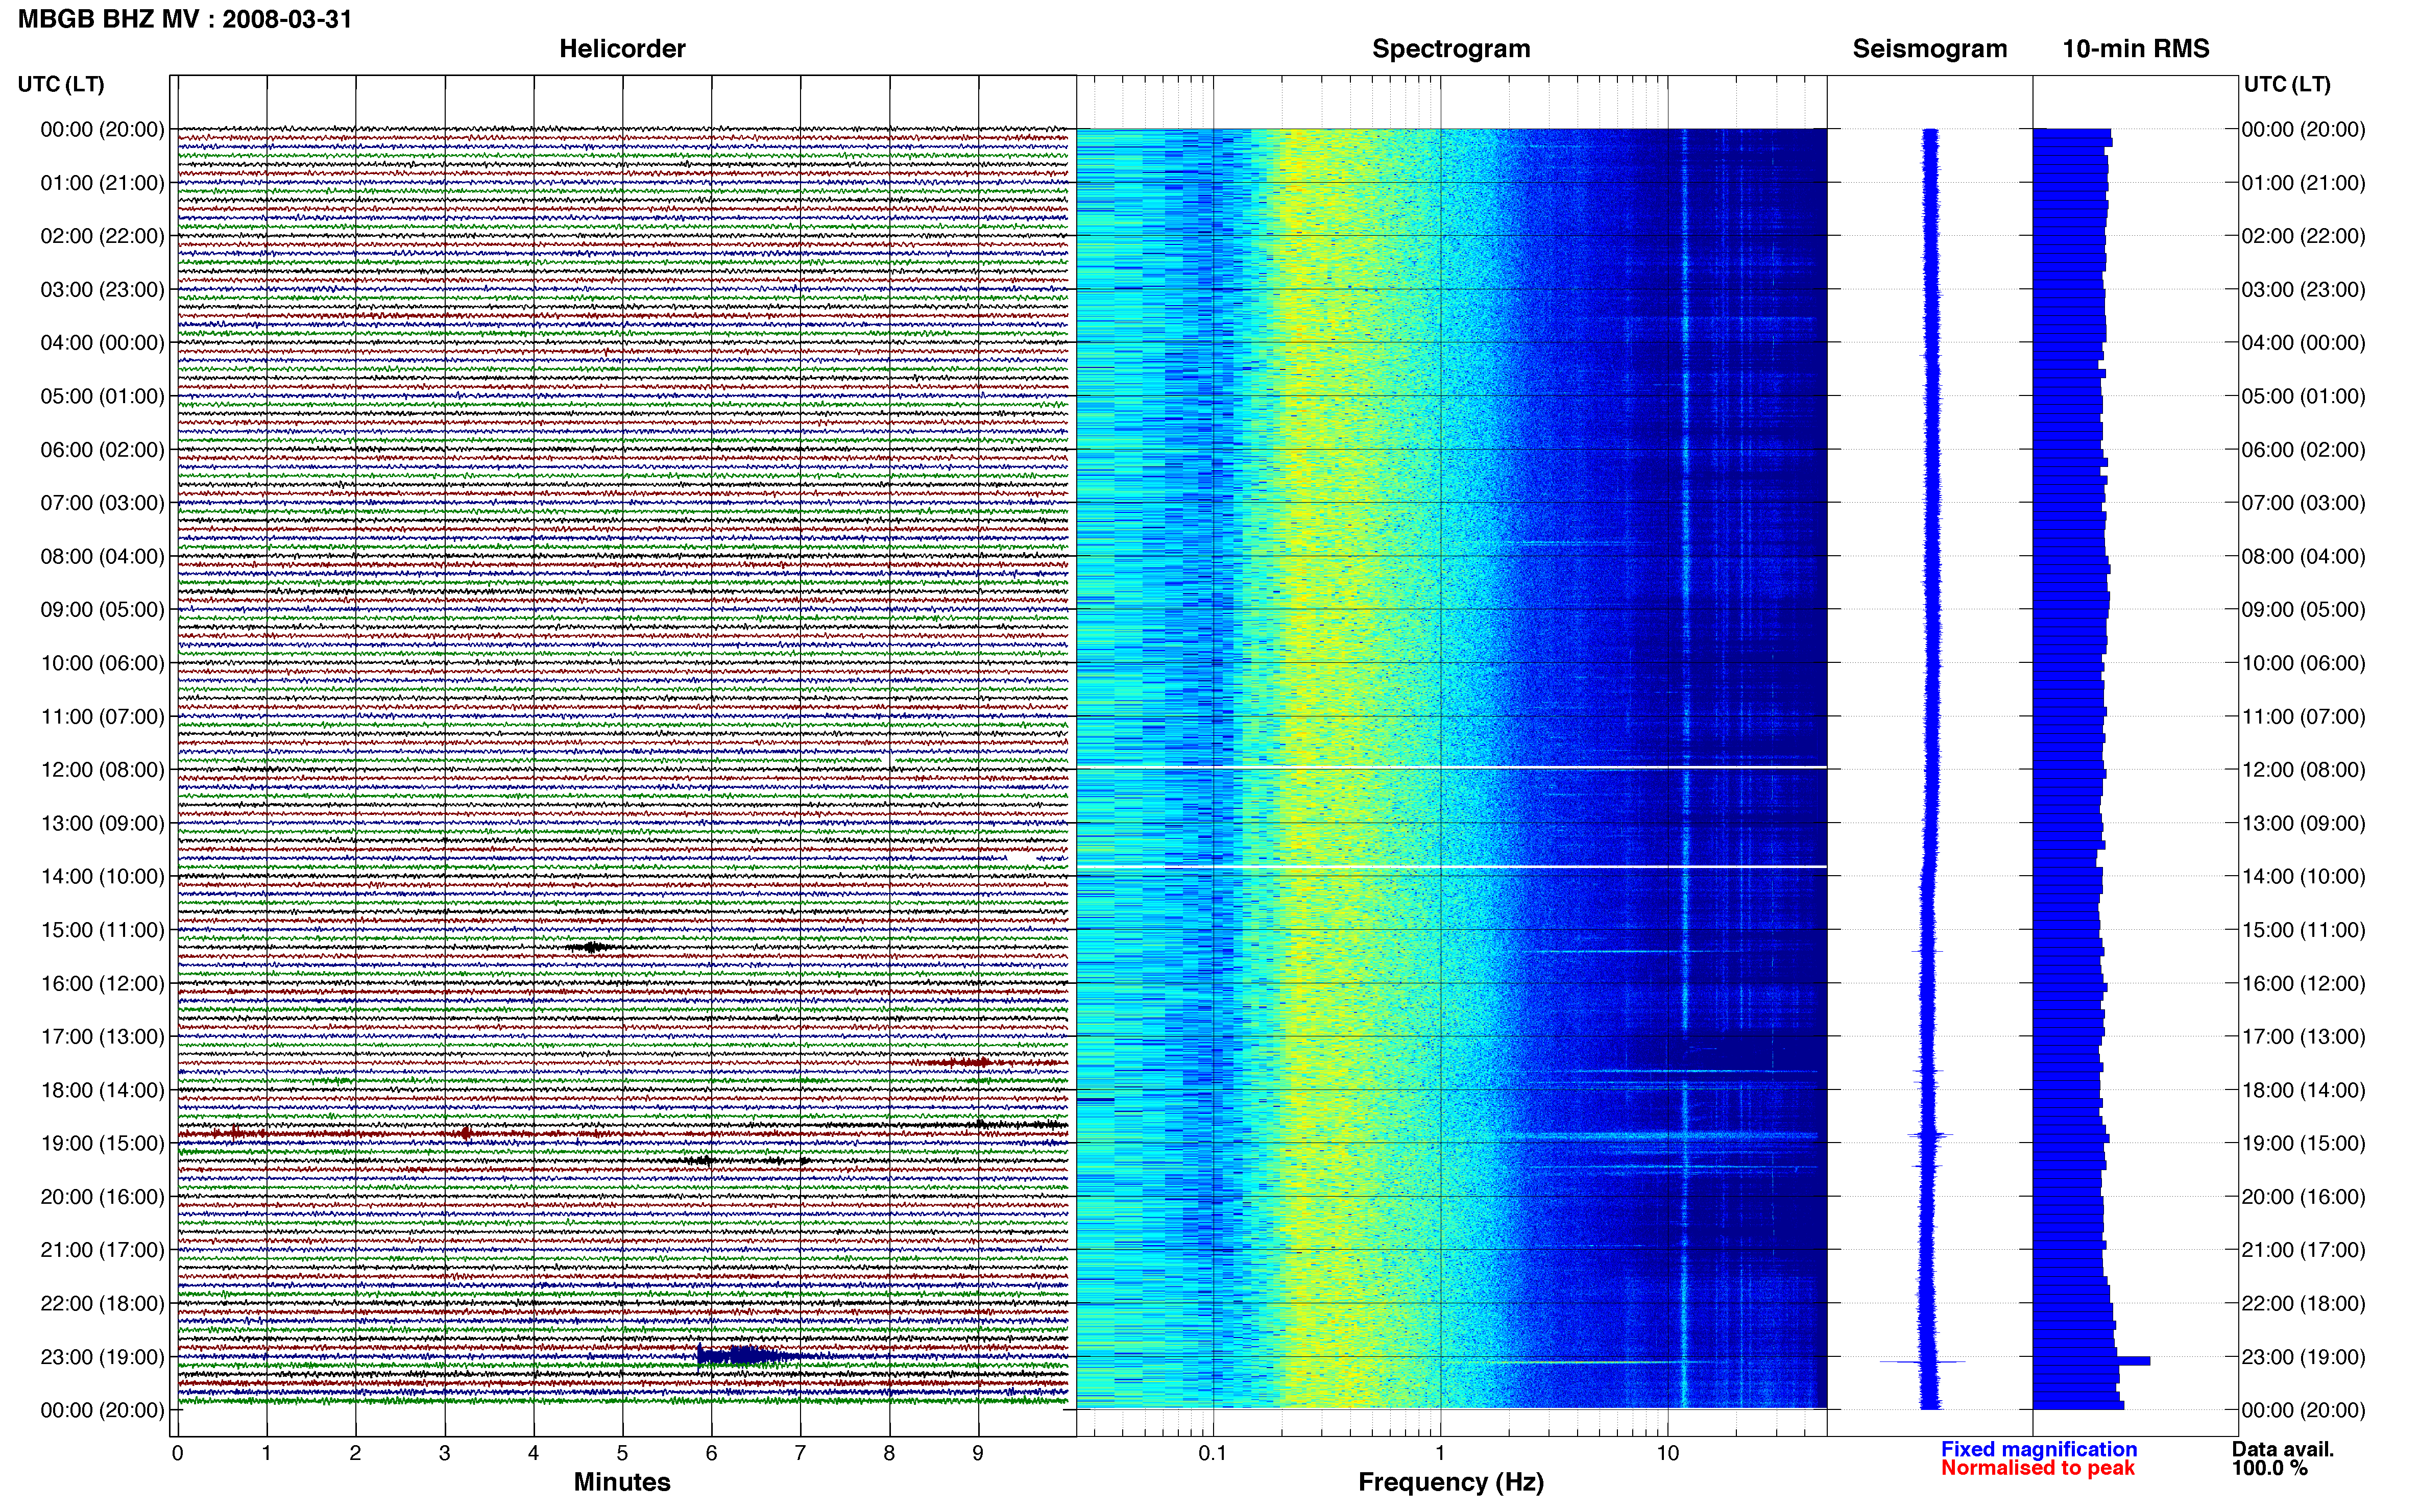Click '08:00 (04:00)' tick beside the Helicorder
Screen dimensions: 2420x1512
(x=102, y=557)
